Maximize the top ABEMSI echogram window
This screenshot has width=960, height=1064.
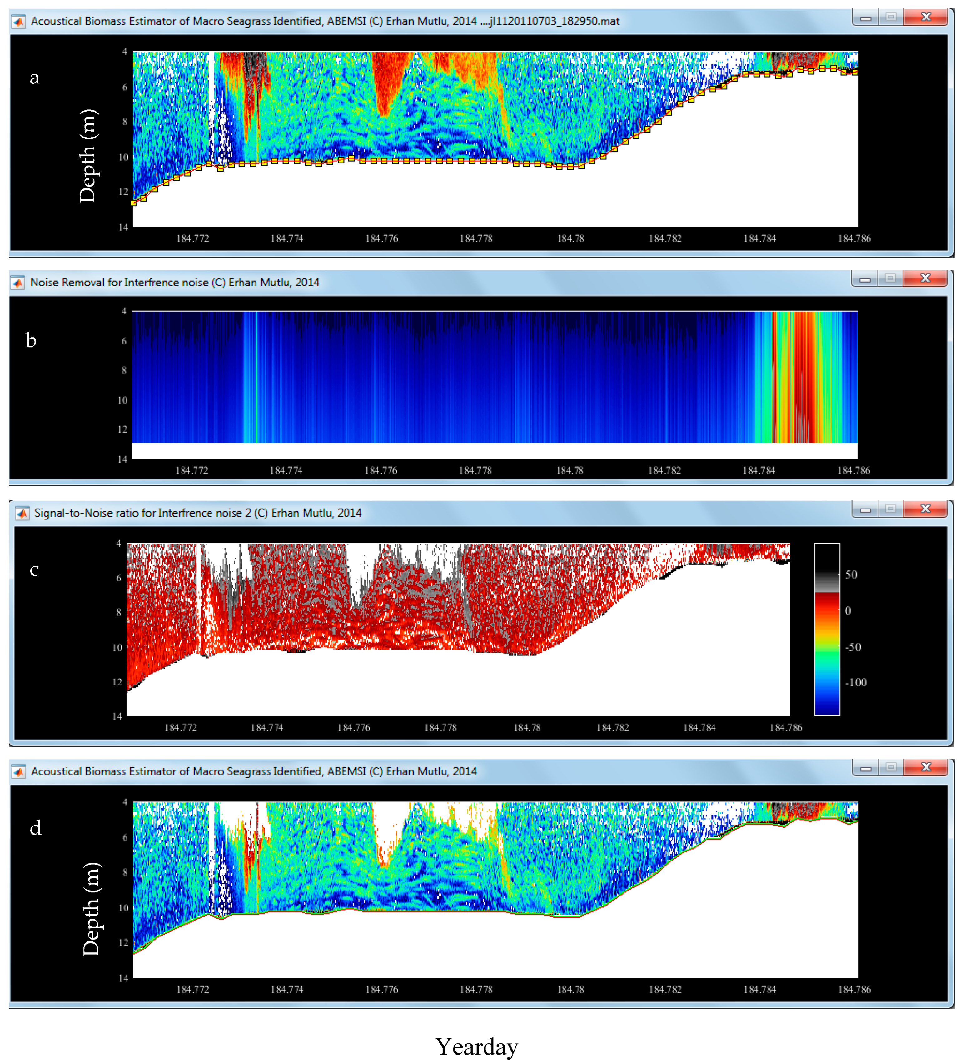891,18
